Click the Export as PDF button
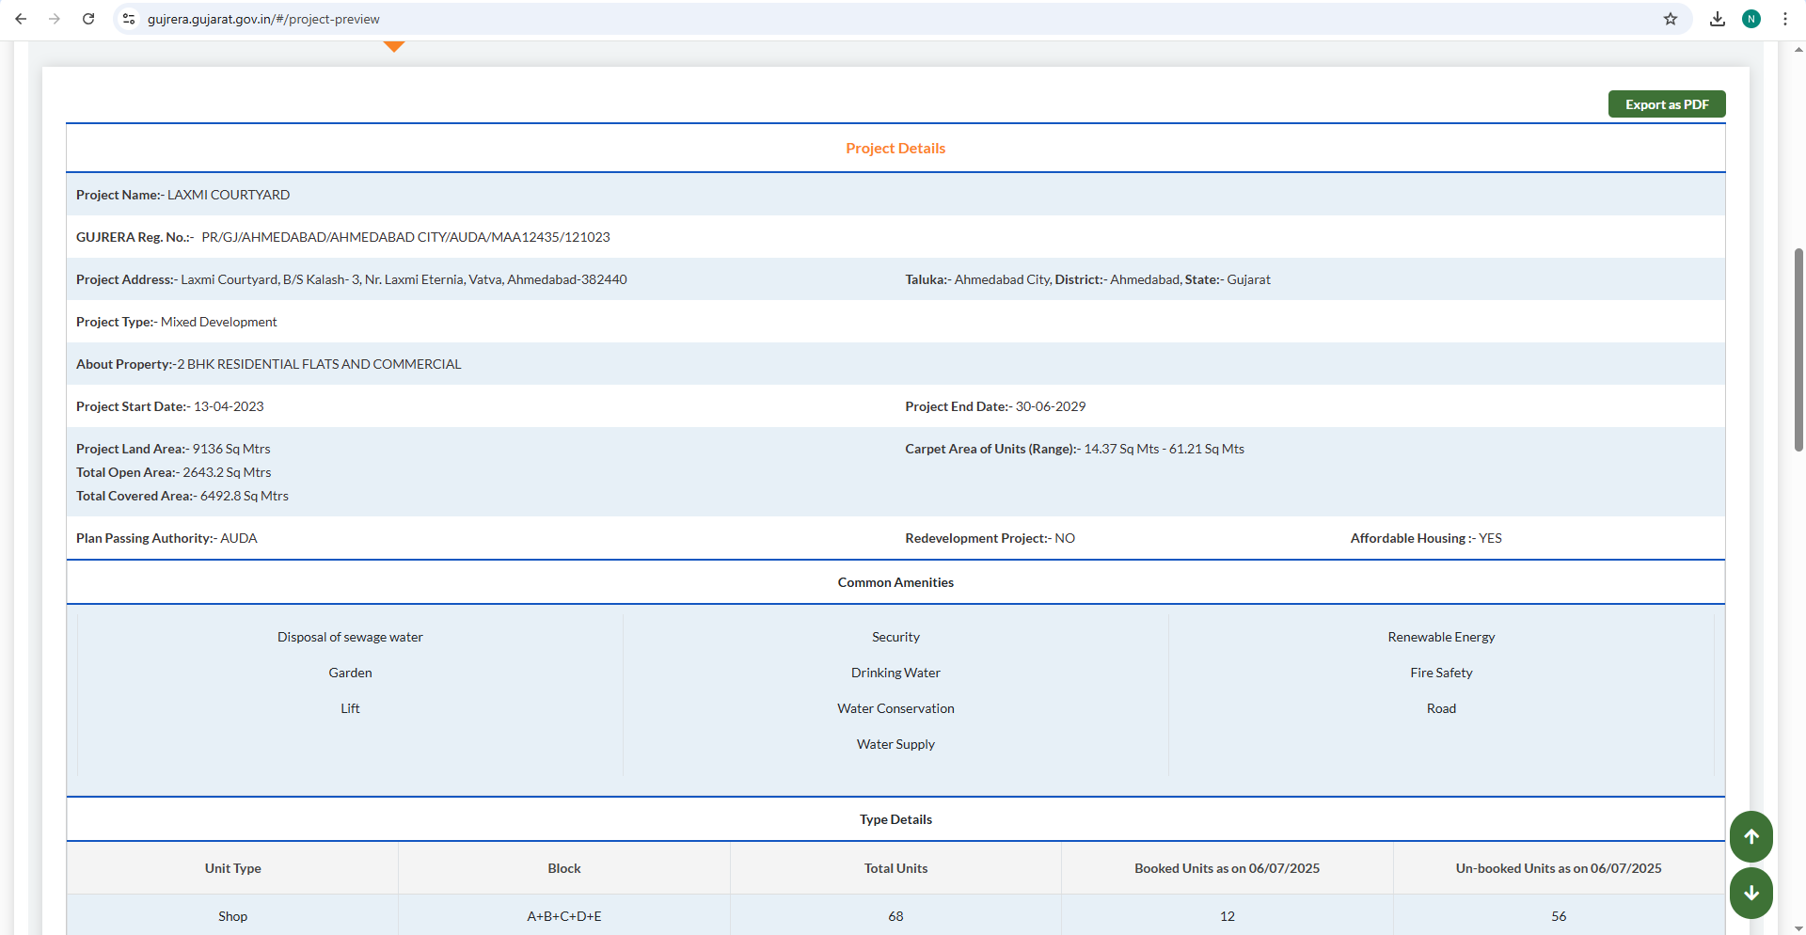 [x=1666, y=103]
